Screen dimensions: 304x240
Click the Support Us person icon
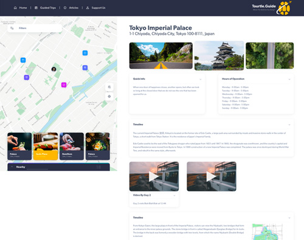coord(88,8)
